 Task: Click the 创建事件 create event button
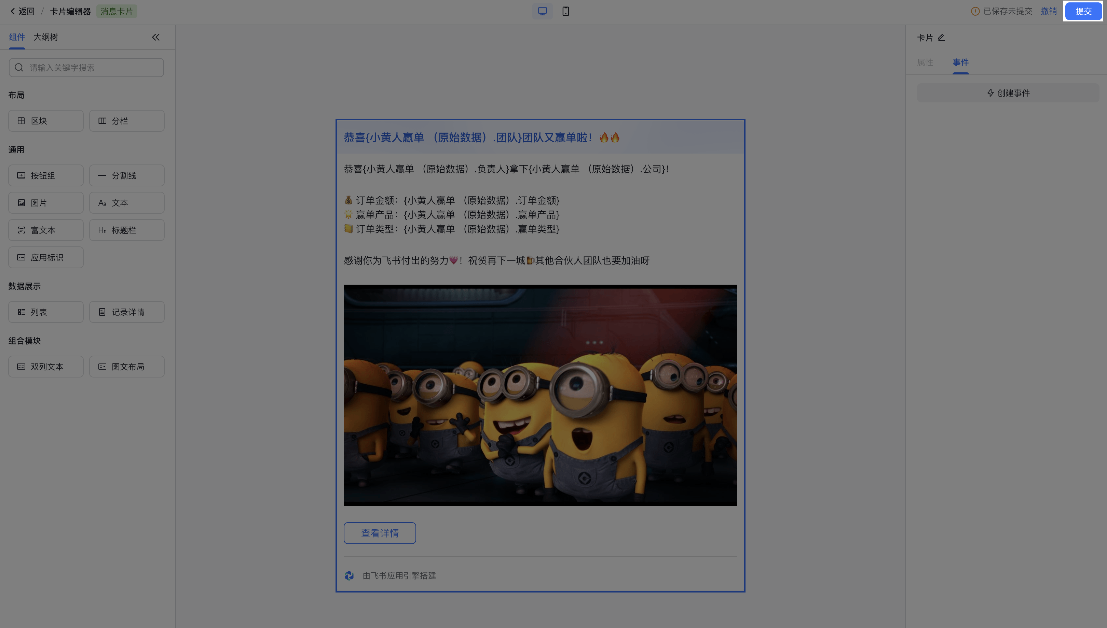coord(1008,93)
